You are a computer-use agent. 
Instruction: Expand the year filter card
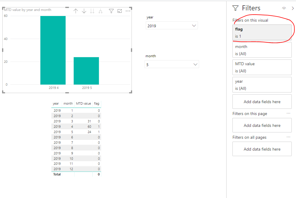point(262,85)
